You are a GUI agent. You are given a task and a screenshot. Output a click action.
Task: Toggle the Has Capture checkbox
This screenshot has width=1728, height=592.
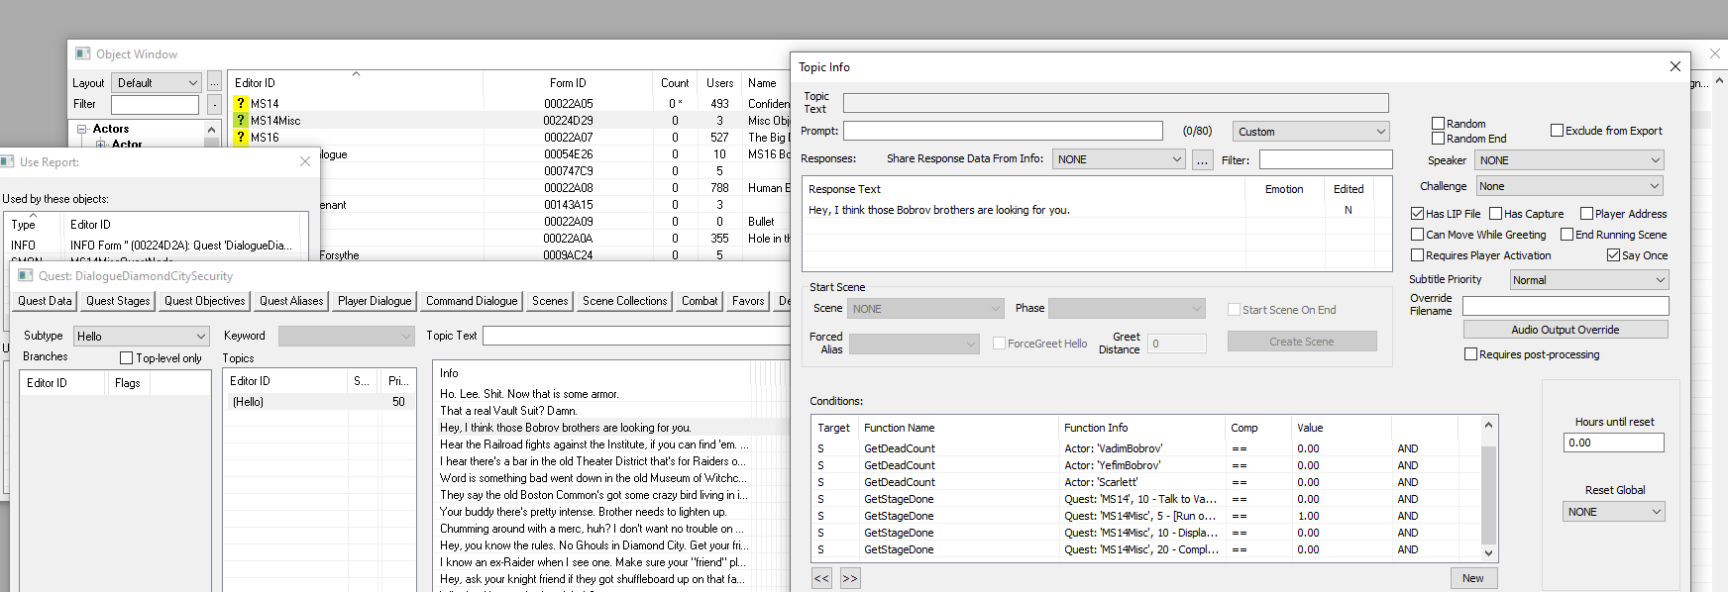pyautogui.click(x=1495, y=214)
